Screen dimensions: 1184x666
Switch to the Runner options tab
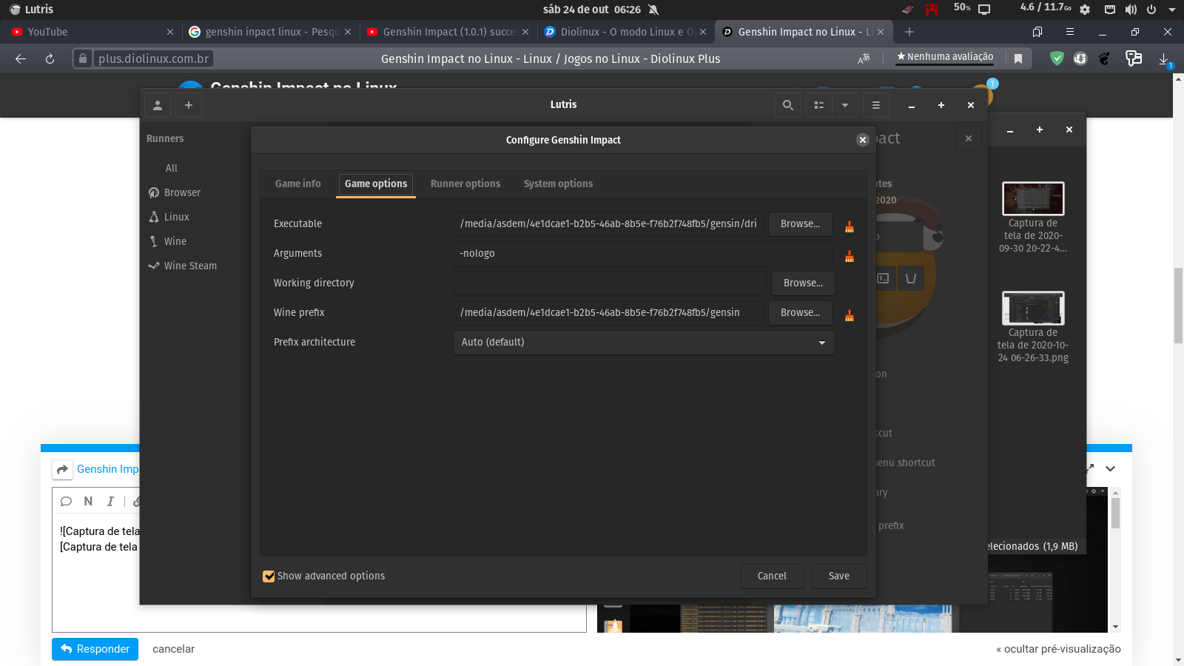coord(465,184)
